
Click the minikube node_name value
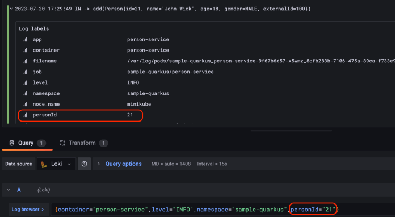[139, 104]
